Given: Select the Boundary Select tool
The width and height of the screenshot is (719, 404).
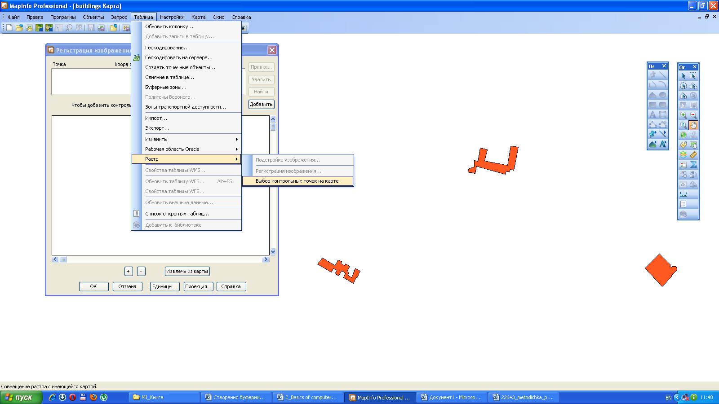Looking at the screenshot, I should (683, 96).
